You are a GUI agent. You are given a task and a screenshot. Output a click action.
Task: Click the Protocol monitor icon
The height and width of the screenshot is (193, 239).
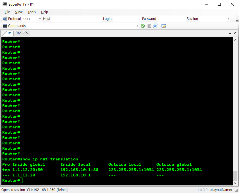pyautogui.click(x=5, y=19)
